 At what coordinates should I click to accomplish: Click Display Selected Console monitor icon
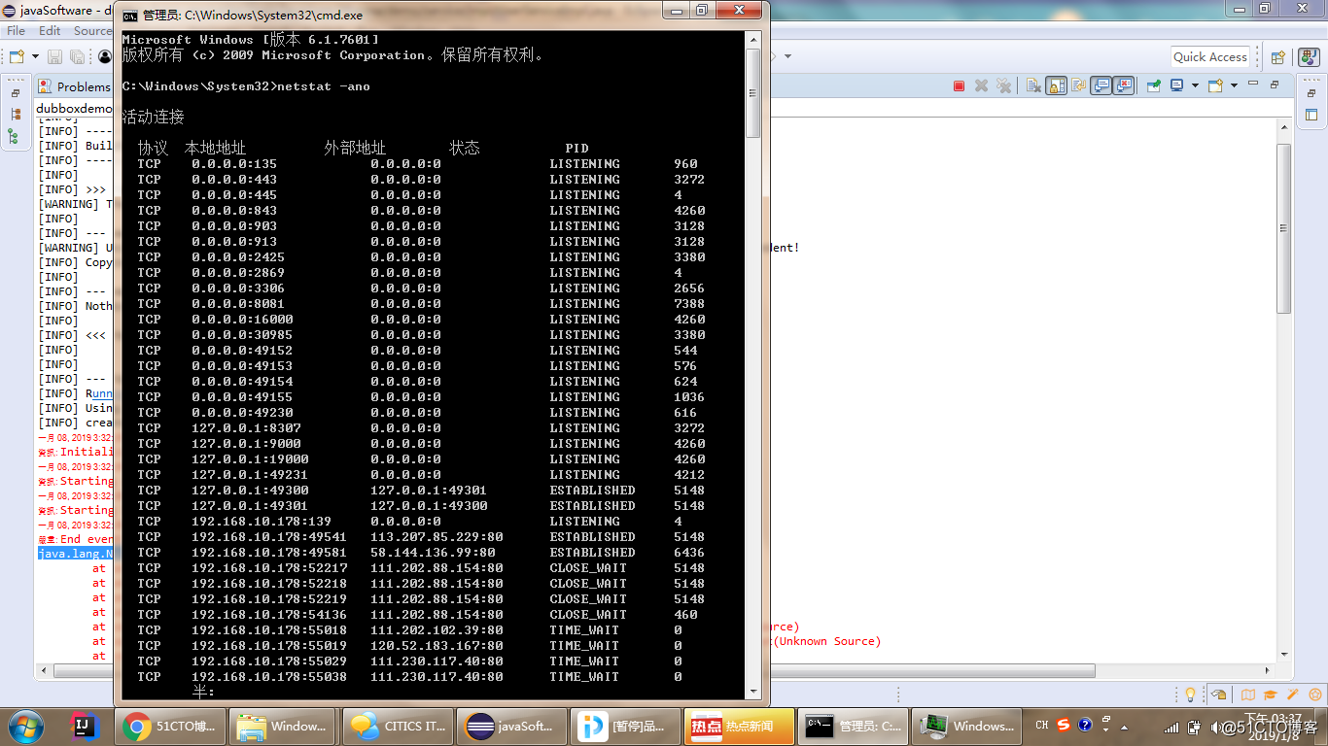[1176, 85]
